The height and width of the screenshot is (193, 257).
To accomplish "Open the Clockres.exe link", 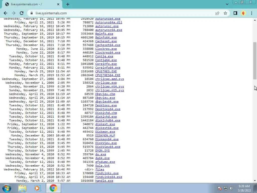I will [106, 49].
